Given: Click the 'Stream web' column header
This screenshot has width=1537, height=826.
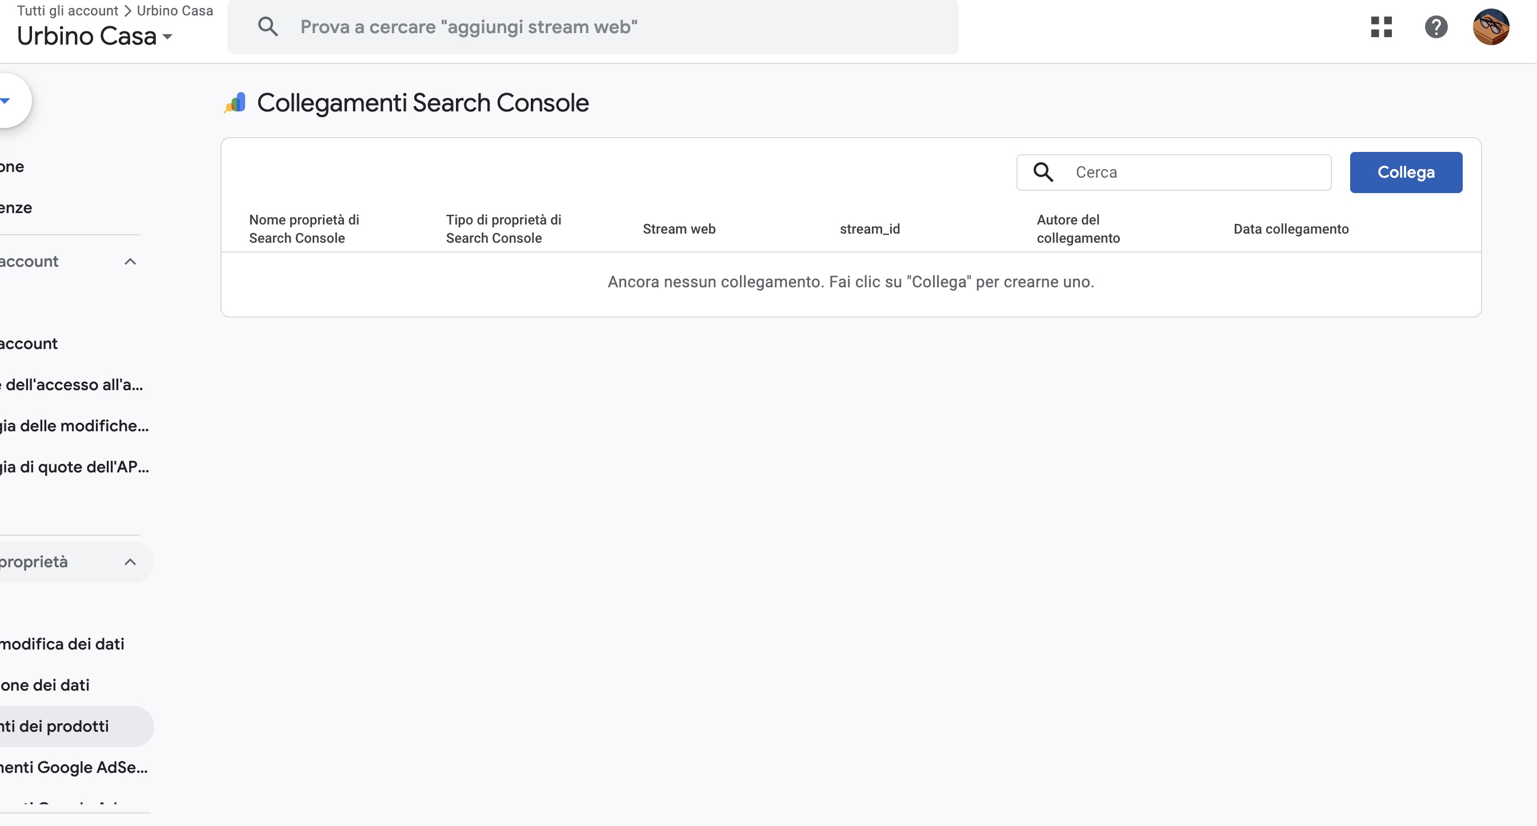Looking at the screenshot, I should pos(679,229).
